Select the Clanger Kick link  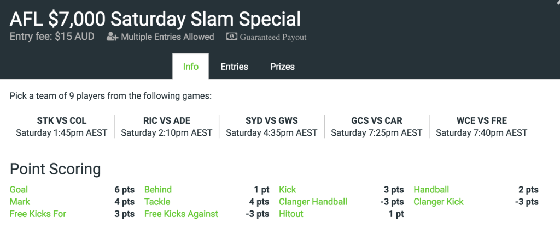coord(438,202)
